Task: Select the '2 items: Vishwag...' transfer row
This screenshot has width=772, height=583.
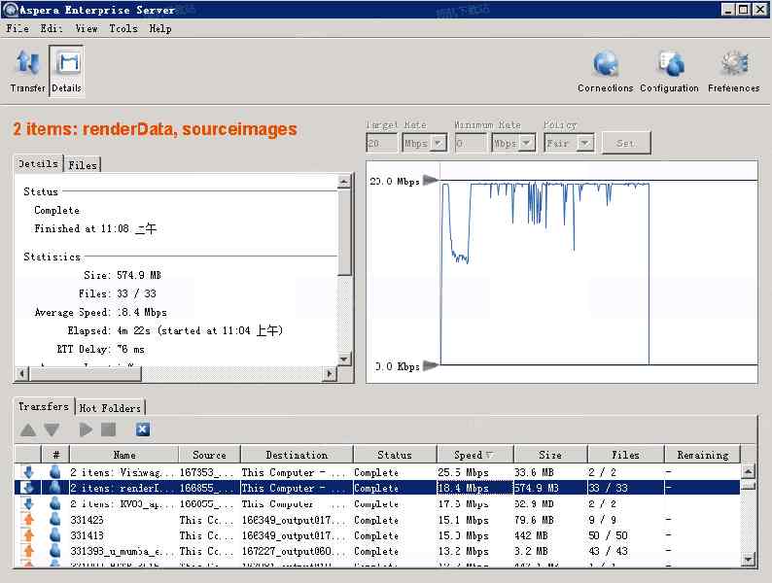Action: (x=377, y=472)
